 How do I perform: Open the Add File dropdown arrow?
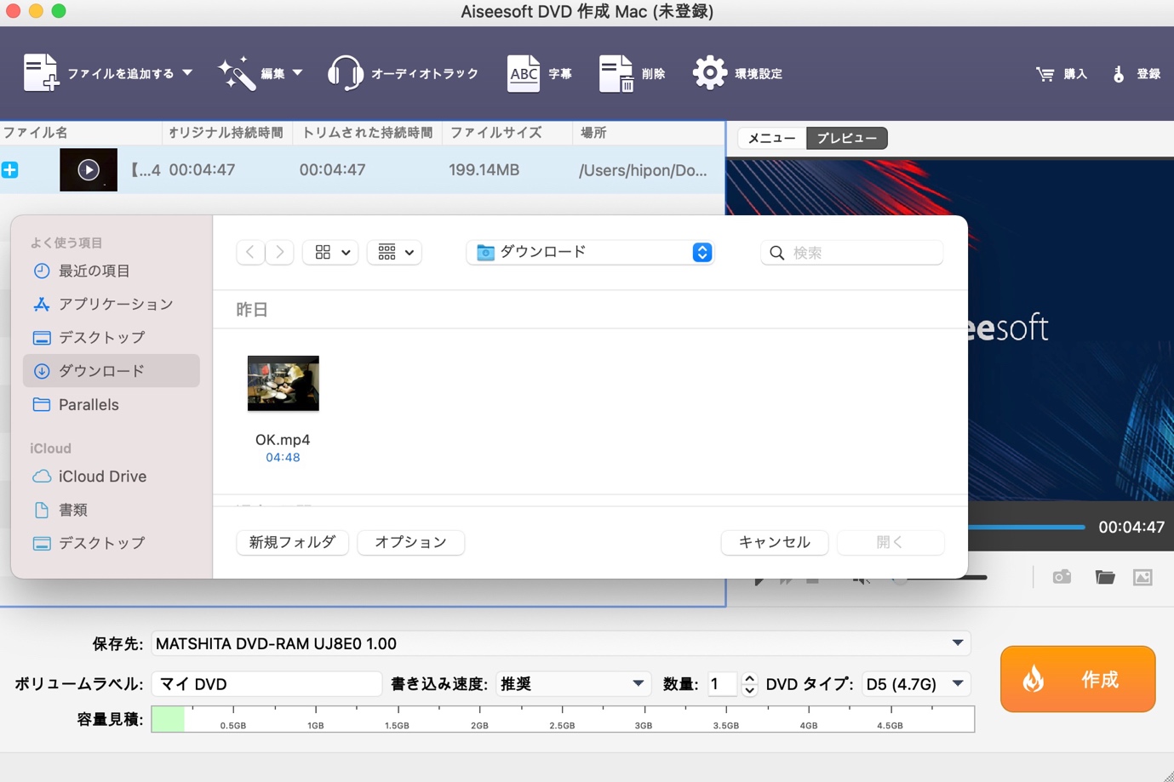click(187, 73)
